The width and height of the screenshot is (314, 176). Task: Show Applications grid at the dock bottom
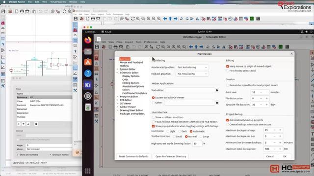pos(88,171)
